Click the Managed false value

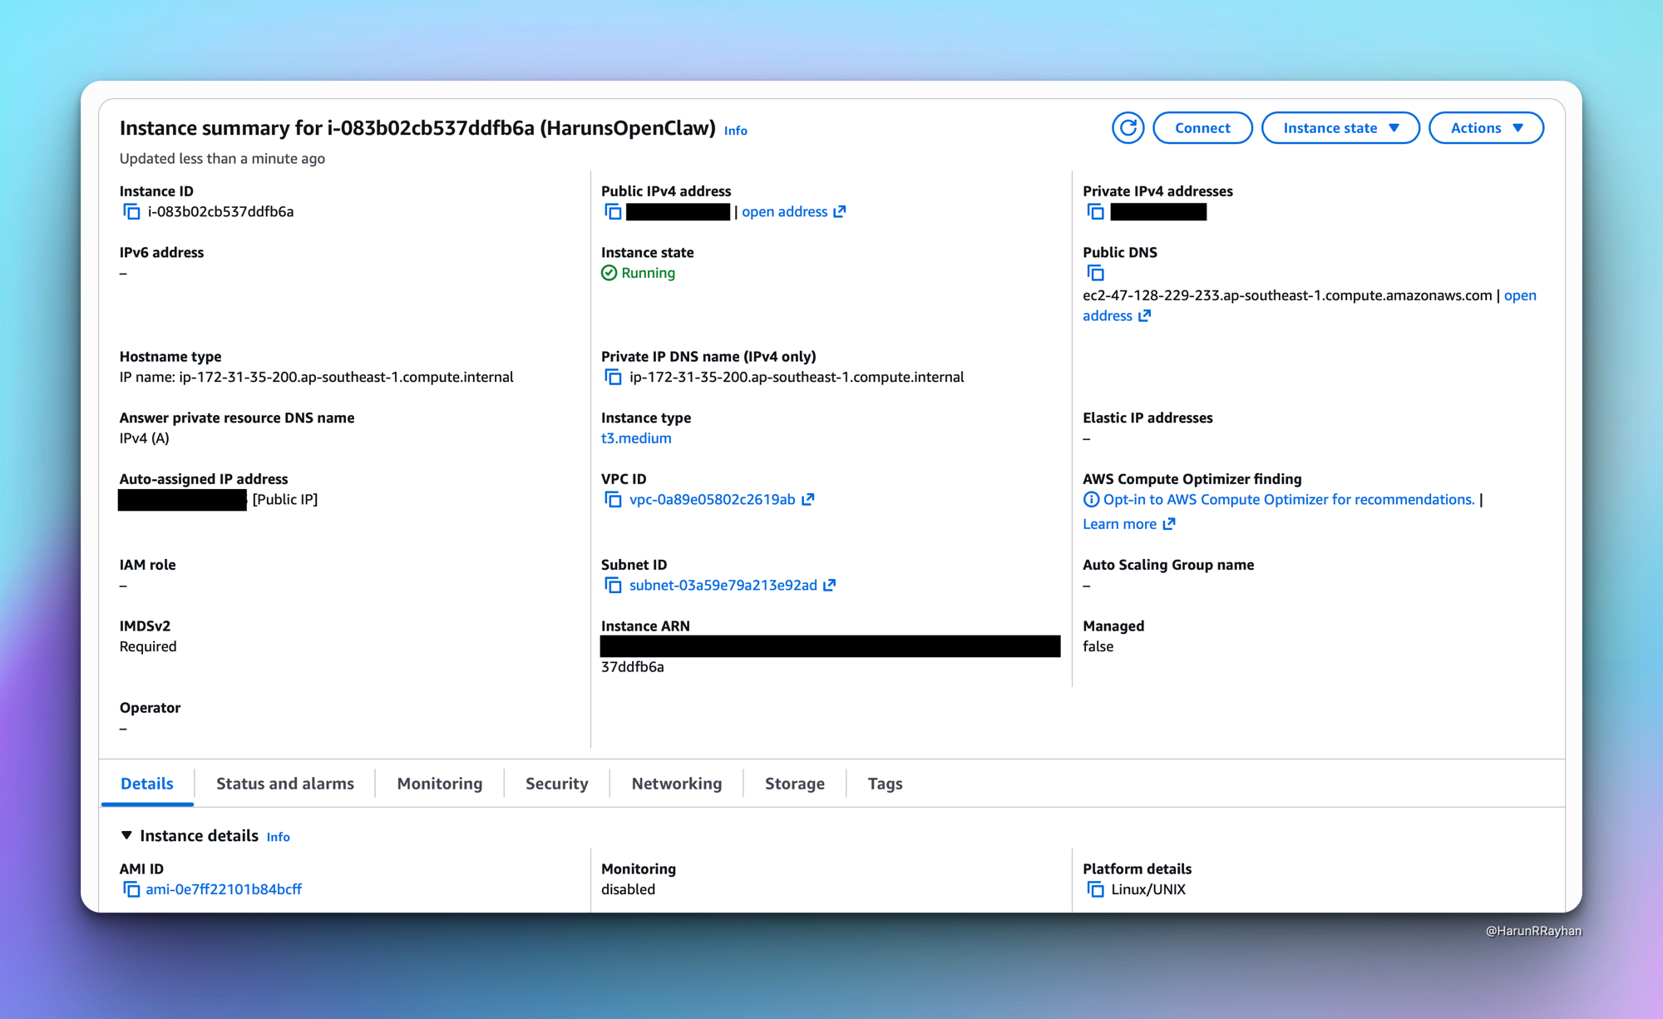(1098, 646)
